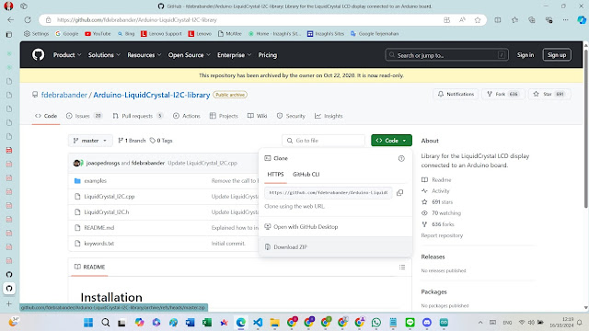Open browser split screen icon

coord(497,20)
